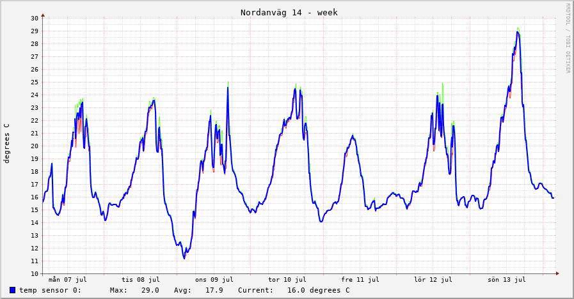Click the Current value '16.0 degrees C'
The width and height of the screenshot is (574, 299).
(x=318, y=290)
